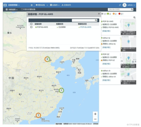Viewport: 141px width, 127px height.
Task: Click green cluster marker 1 near Shanghai
Action: pos(61,90)
